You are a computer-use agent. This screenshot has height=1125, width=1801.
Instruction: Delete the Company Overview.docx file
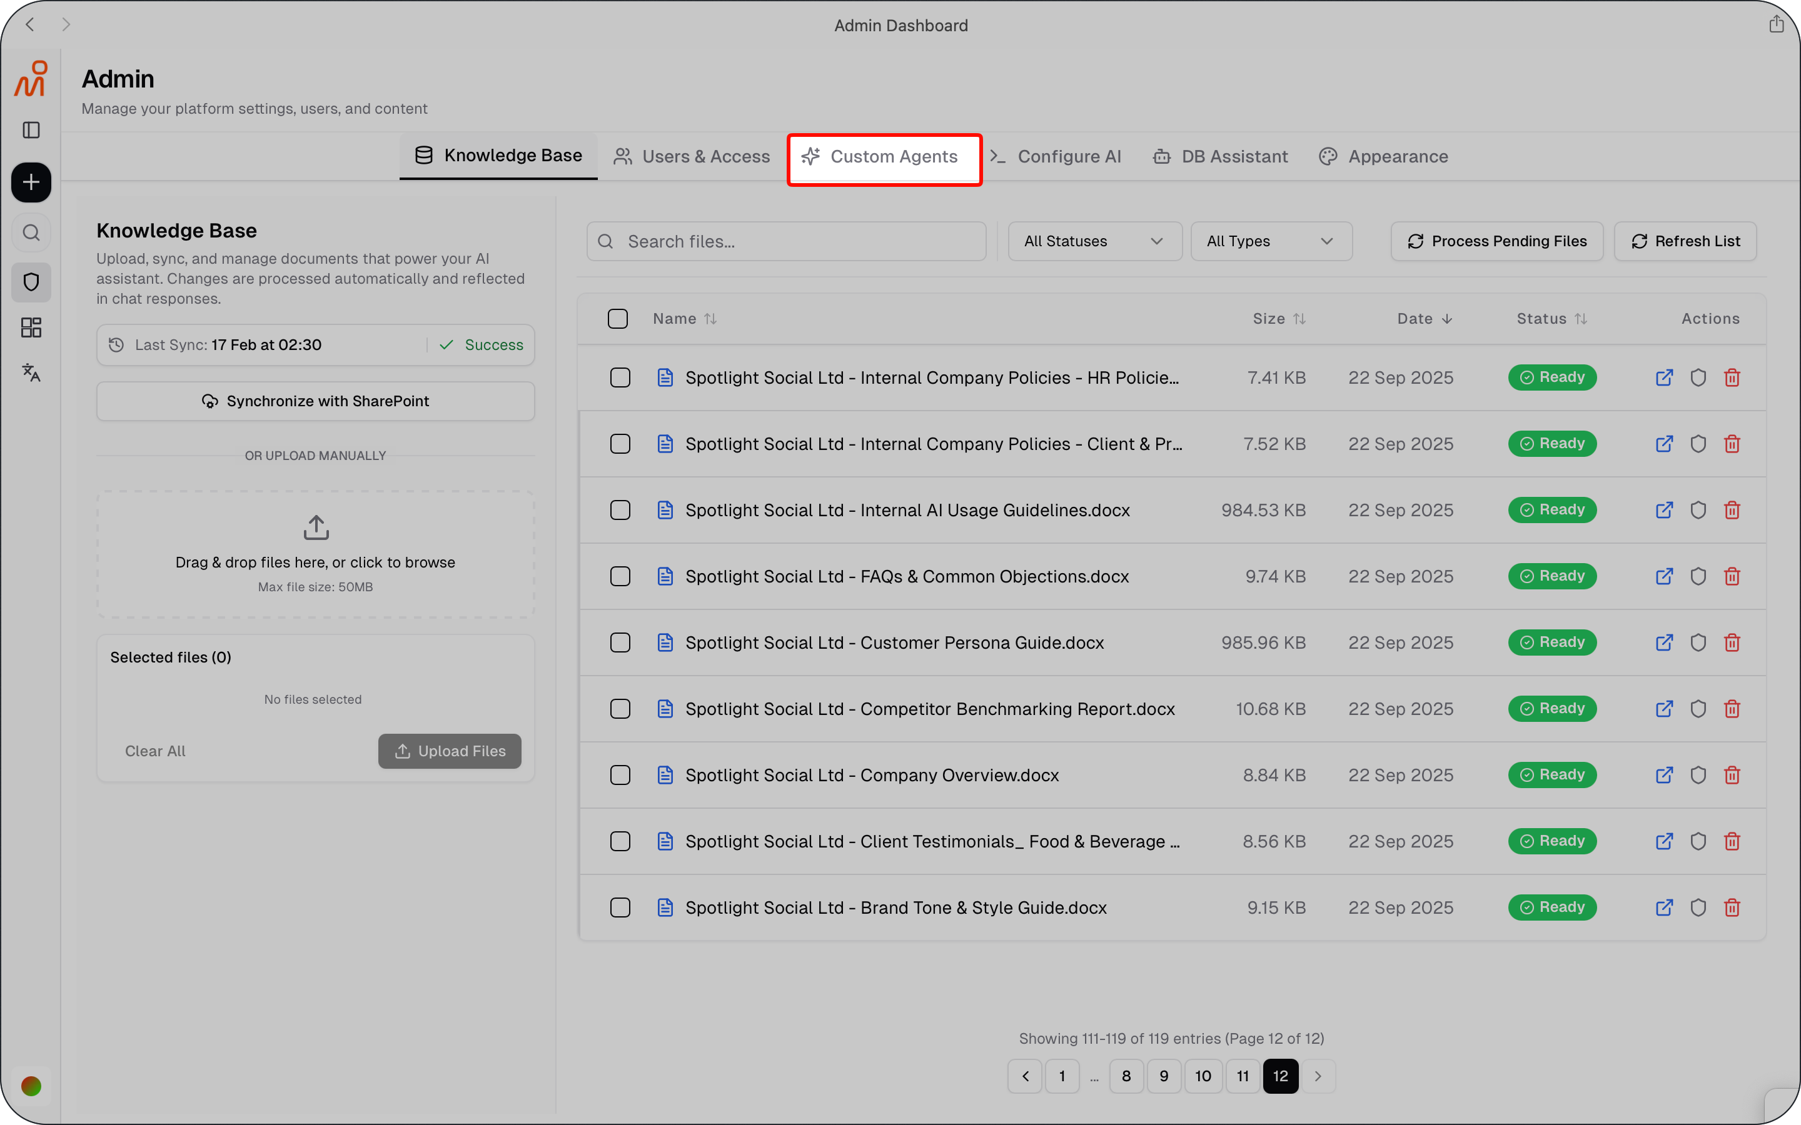coord(1732,775)
